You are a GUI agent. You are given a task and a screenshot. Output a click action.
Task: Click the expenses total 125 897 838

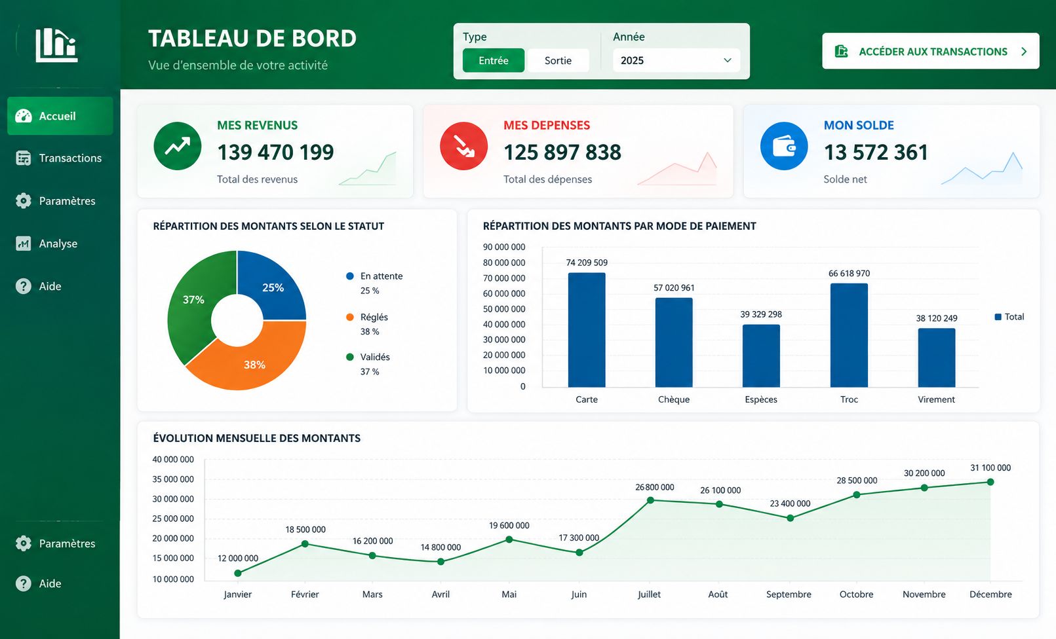coord(562,153)
